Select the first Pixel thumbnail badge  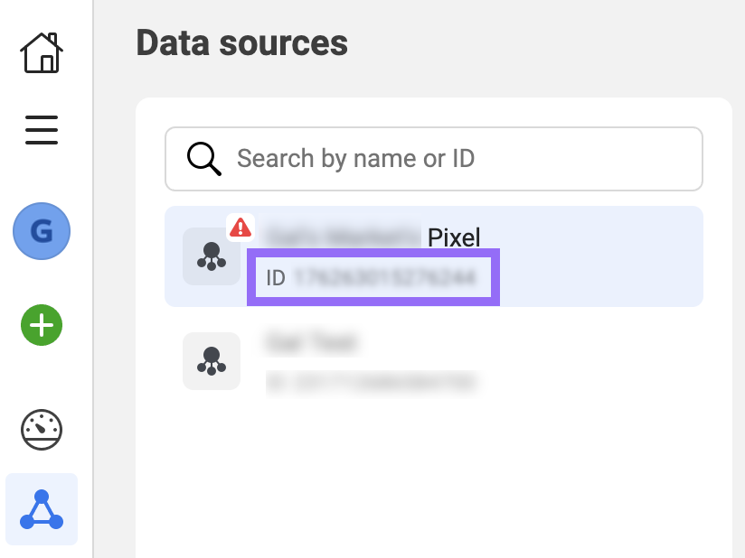click(x=212, y=256)
